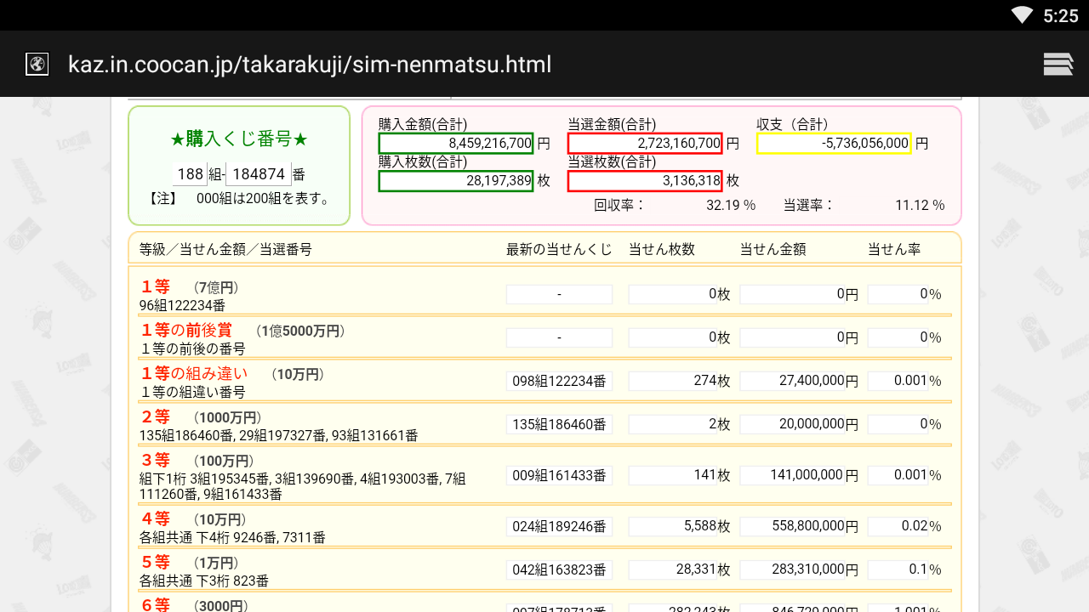Click the 1等 (7億円) 当せん金額 field
This screenshot has width=1089, height=612.
click(793, 294)
